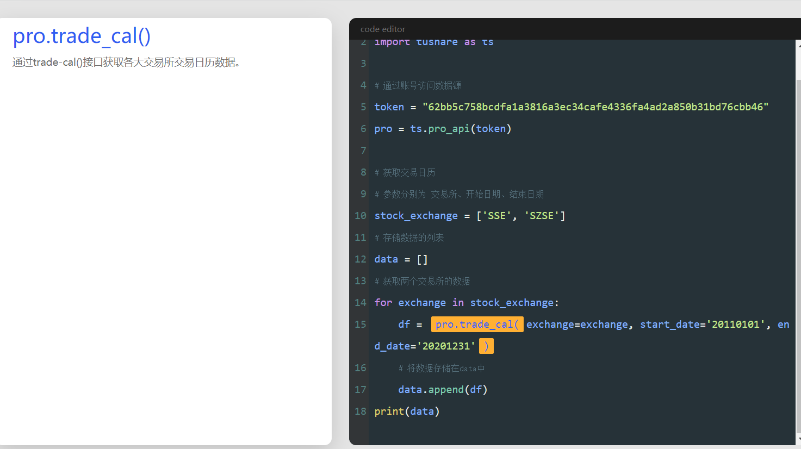Click the comment '# 通过账号访问数据源'
Image resolution: width=801 pixels, height=449 pixels.
click(418, 85)
